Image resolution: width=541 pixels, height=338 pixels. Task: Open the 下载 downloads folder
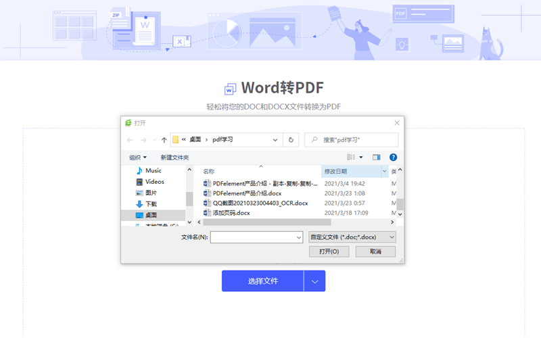click(150, 203)
